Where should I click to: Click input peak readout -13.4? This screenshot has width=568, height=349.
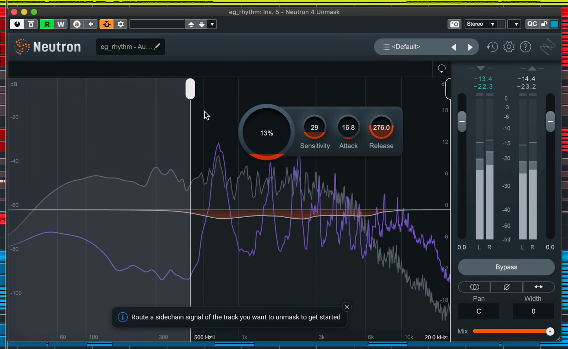tap(483, 79)
